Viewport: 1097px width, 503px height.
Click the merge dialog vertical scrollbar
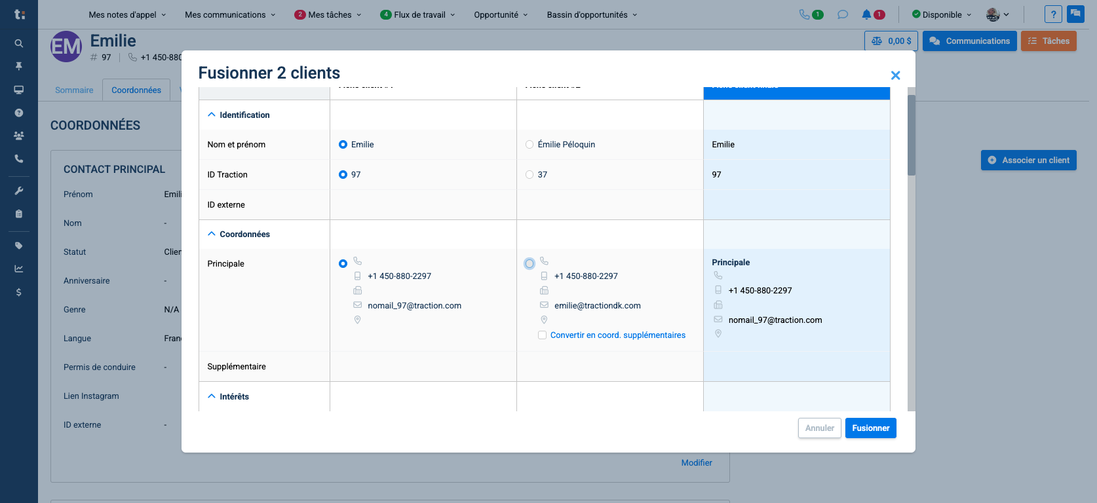[911, 135]
